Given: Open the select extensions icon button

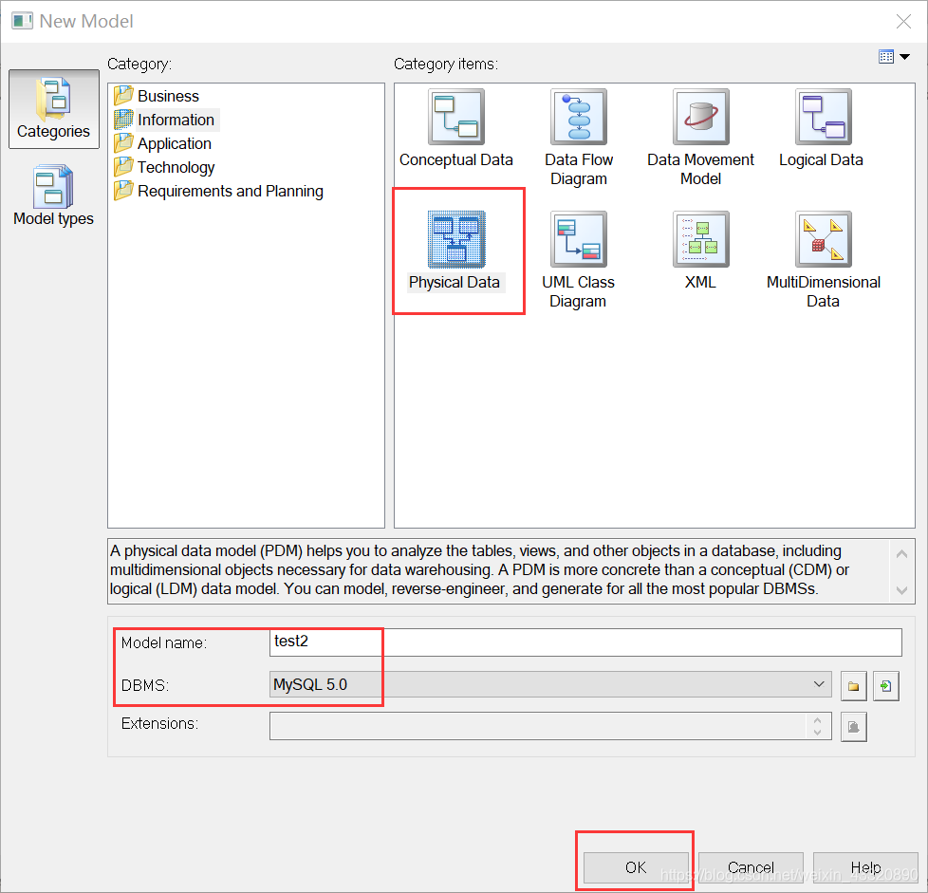Looking at the screenshot, I should [853, 727].
